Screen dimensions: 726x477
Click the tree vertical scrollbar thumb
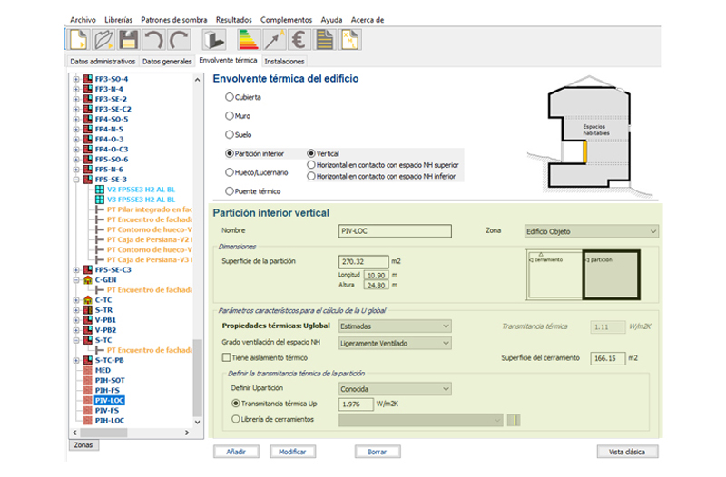pyautogui.click(x=197, y=378)
